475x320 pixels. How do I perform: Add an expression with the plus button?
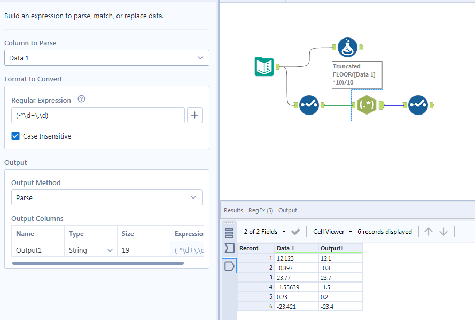(x=196, y=115)
